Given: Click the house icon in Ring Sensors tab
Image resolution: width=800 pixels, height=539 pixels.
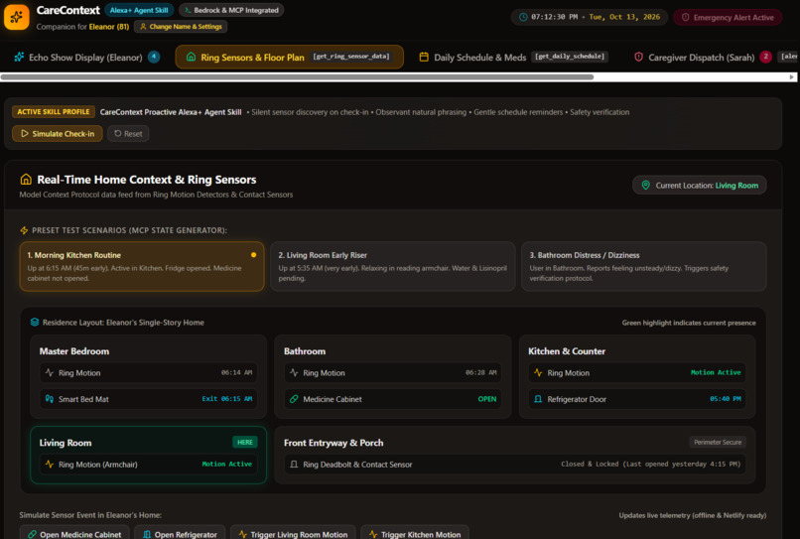Looking at the screenshot, I should (191, 57).
